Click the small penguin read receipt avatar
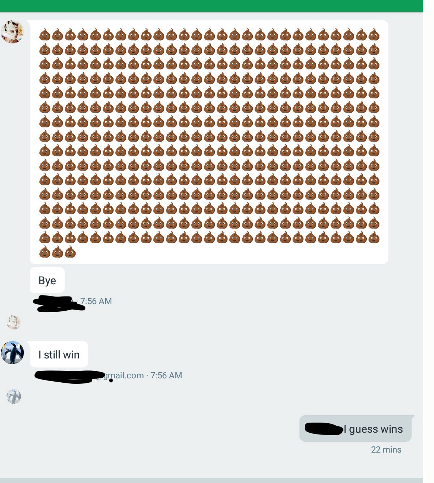This screenshot has height=483, width=434. 14,396
